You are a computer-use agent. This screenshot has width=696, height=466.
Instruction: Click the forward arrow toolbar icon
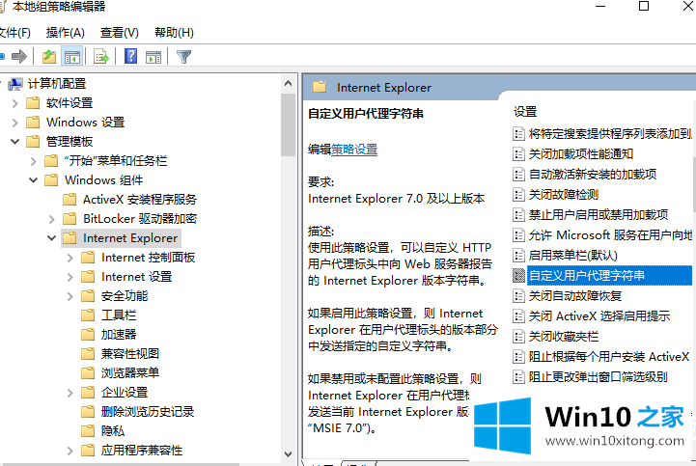19,56
